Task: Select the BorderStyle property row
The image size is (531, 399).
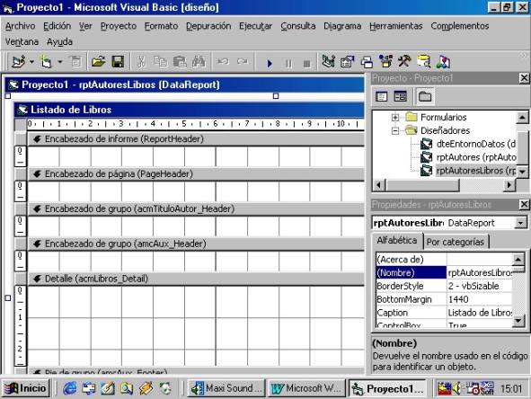Action: point(445,286)
